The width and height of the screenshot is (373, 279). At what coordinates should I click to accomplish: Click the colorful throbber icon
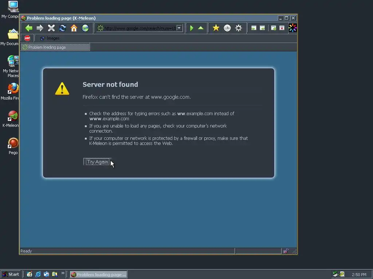tap(292, 28)
